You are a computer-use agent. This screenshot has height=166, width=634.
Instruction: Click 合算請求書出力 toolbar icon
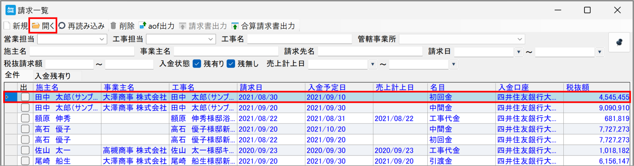(x=235, y=26)
